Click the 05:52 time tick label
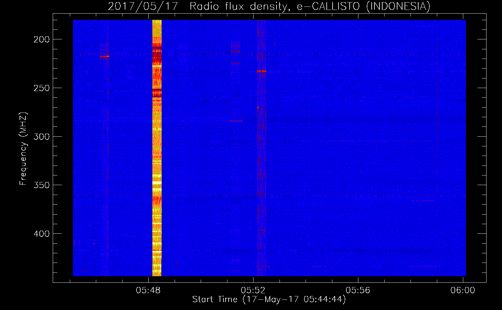The height and width of the screenshot is (310, 502). click(253, 290)
